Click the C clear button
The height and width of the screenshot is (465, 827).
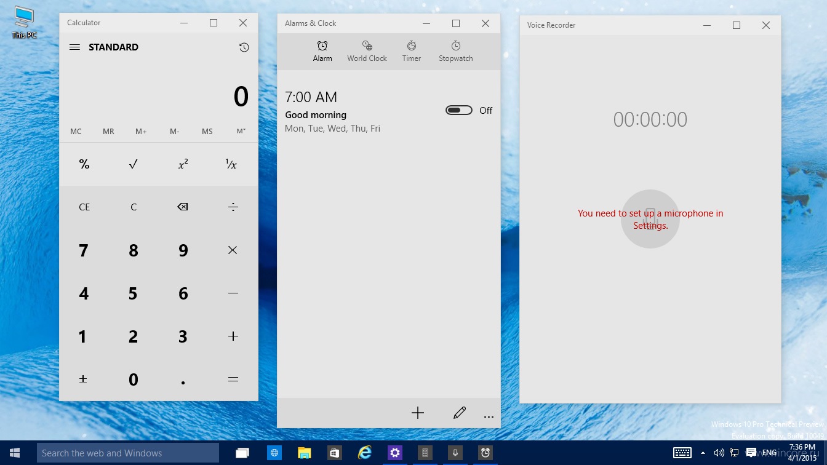[x=134, y=207]
